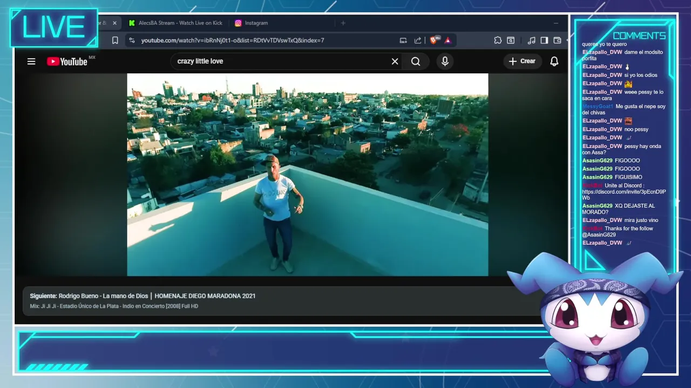Open browser extensions puzzle icon
This screenshot has height=388, width=691.
pos(498,40)
